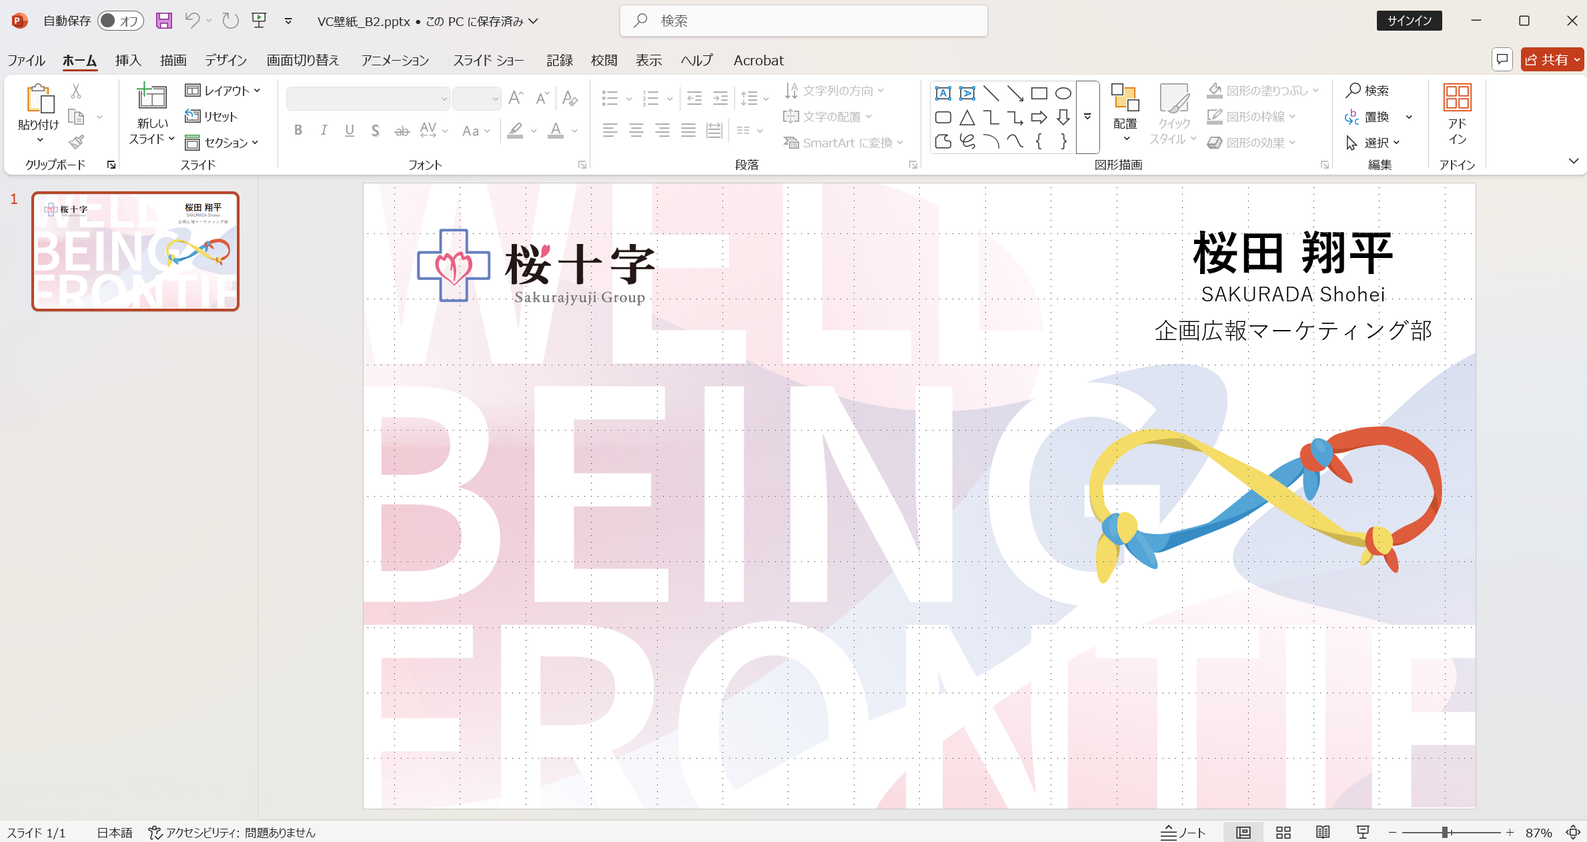Click the Reset (リセット) button
This screenshot has width=1587, height=842.
click(212, 117)
